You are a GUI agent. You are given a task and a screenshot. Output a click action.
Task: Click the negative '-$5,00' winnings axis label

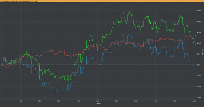click(199, 76)
